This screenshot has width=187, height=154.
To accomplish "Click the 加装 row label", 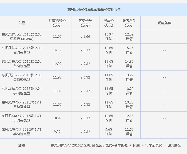I will pos(22,145).
